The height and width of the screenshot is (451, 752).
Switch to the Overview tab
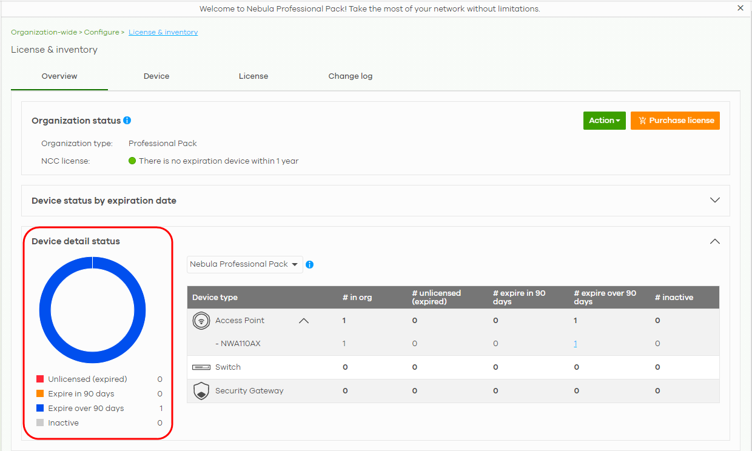click(59, 76)
